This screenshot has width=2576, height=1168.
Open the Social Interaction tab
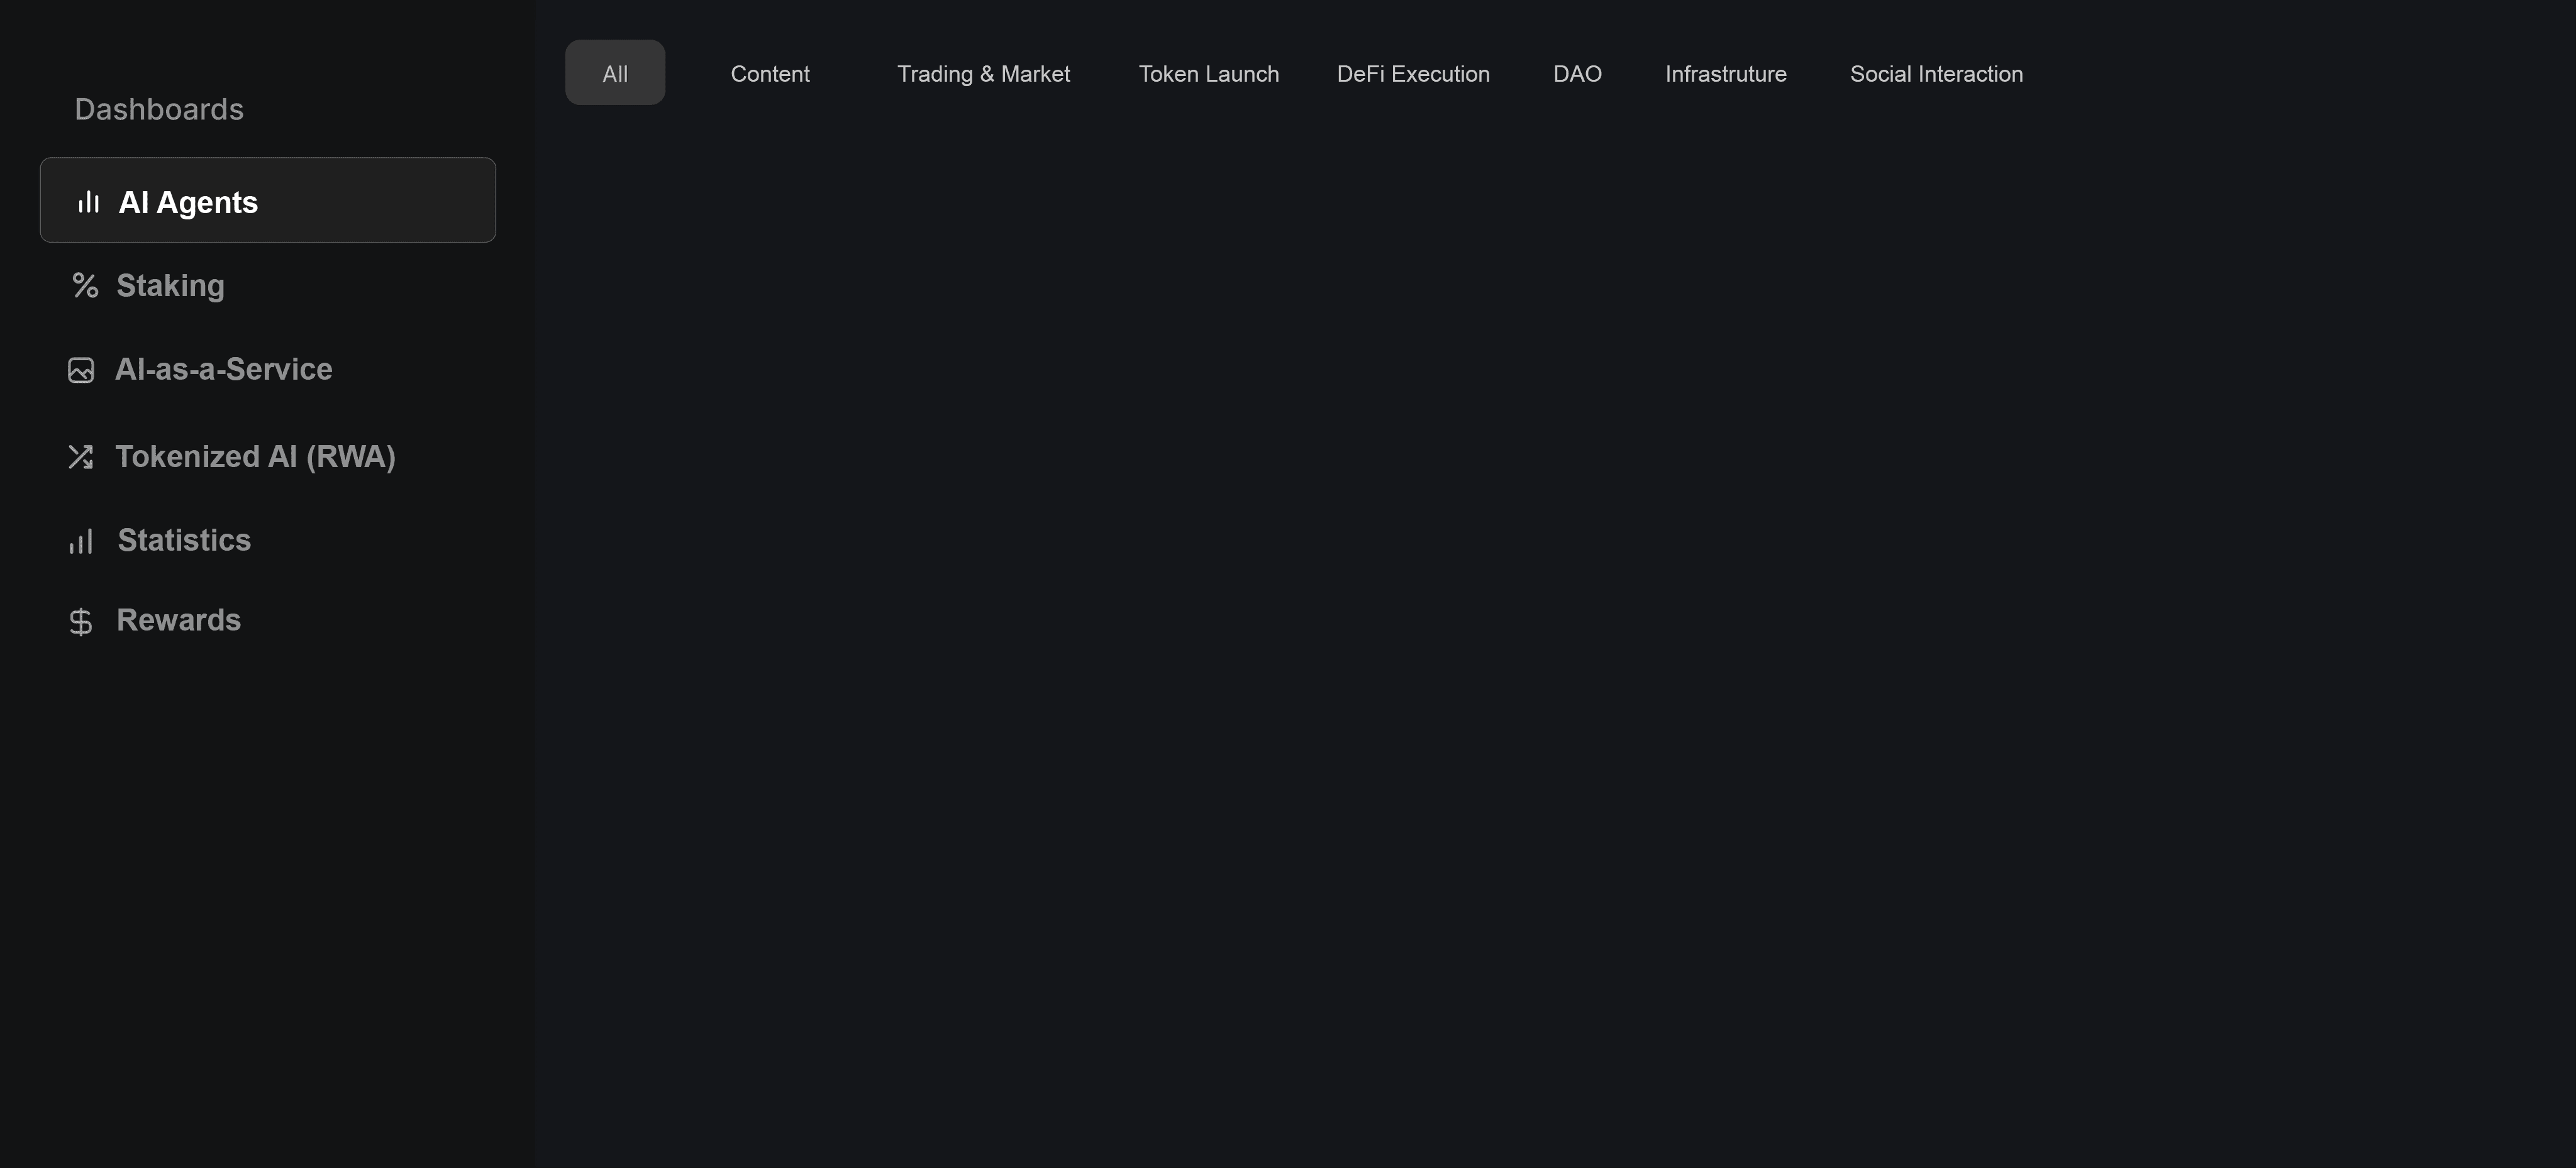coord(1936,74)
